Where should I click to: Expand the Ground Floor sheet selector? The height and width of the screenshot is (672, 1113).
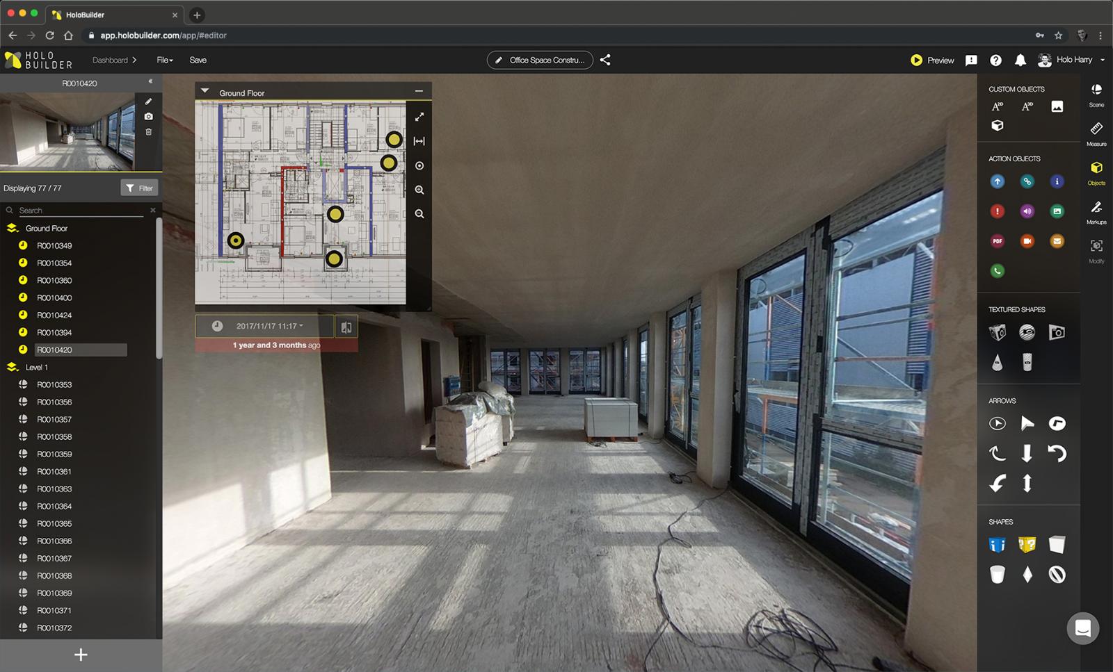205,92
